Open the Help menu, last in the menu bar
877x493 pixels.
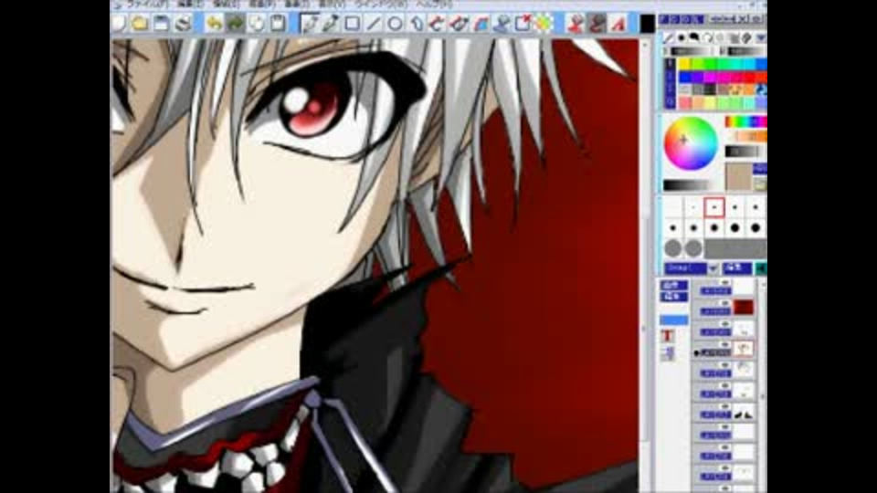434,4
